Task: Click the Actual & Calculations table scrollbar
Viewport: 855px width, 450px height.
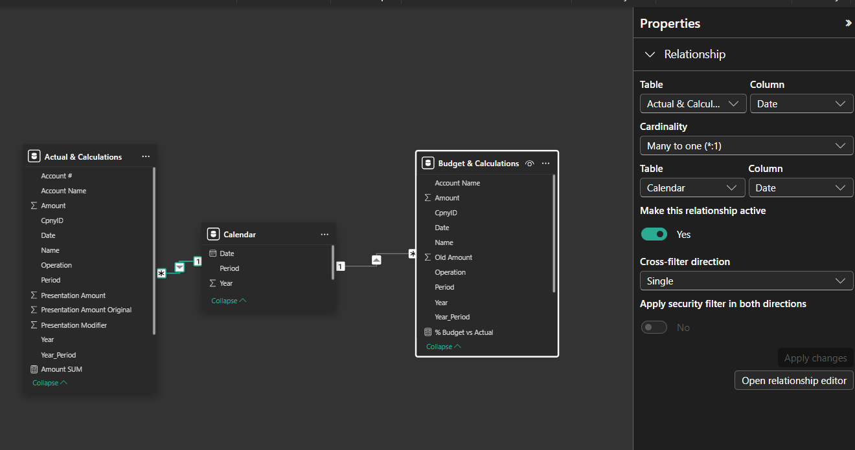Action: click(154, 251)
